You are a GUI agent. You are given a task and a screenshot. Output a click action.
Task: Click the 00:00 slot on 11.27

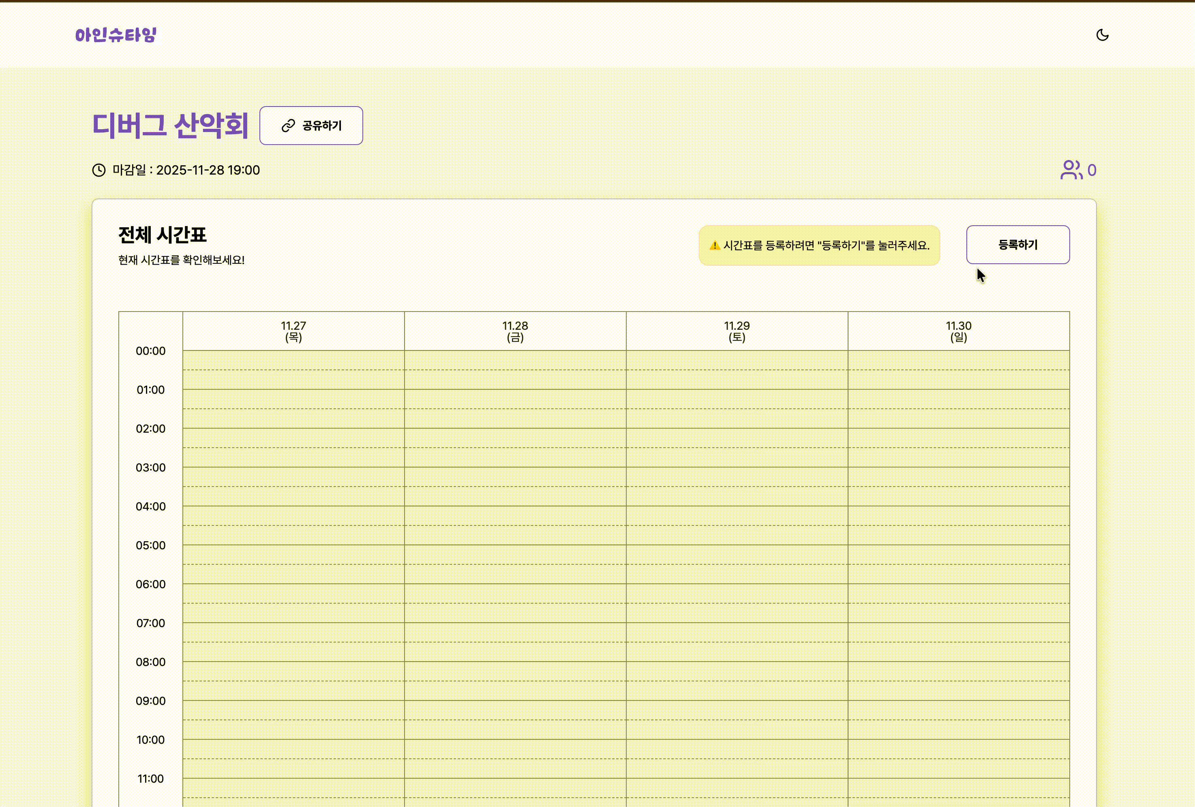point(293,360)
